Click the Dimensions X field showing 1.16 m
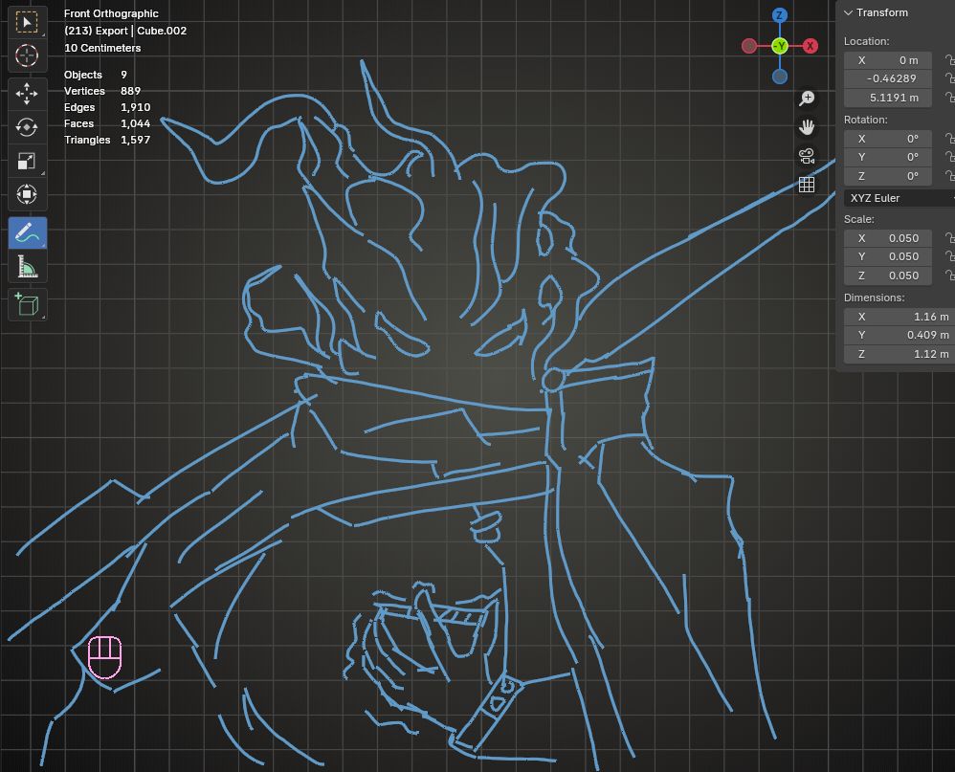Image resolution: width=955 pixels, height=772 pixels. [899, 317]
